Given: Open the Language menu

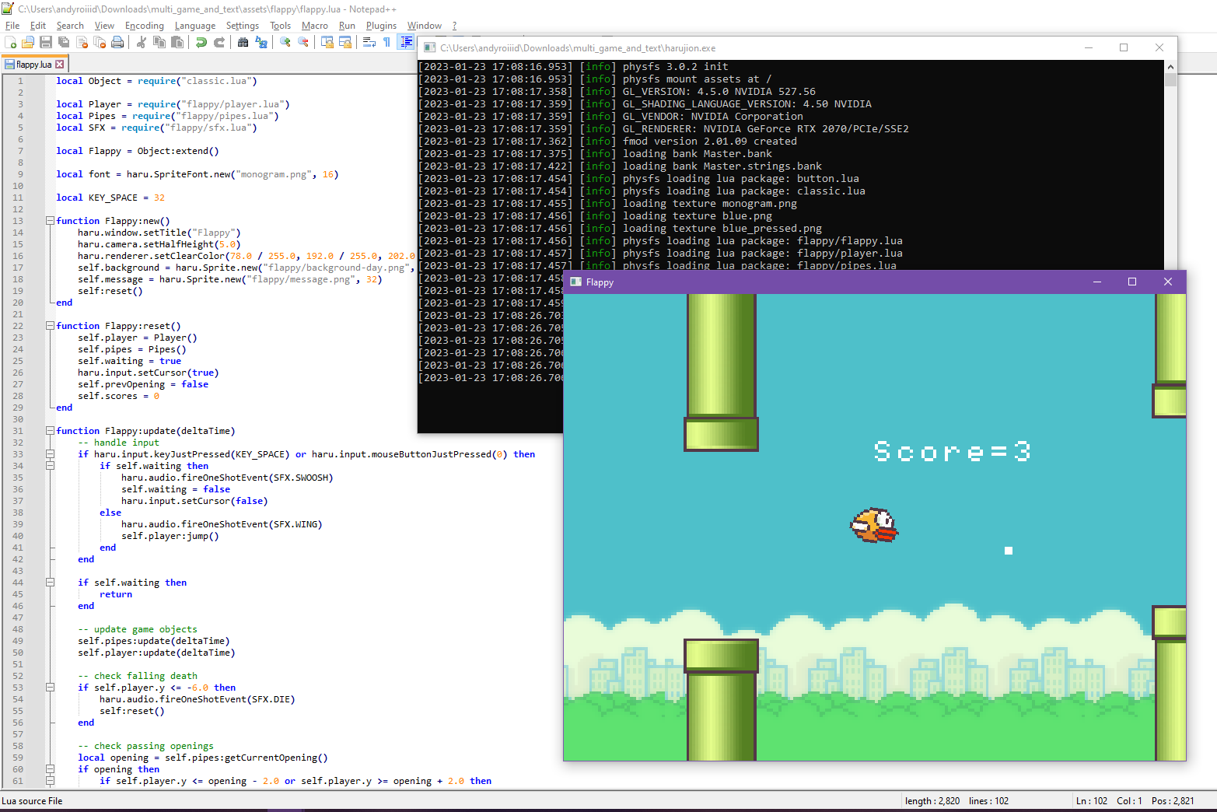Looking at the screenshot, I should click(195, 26).
